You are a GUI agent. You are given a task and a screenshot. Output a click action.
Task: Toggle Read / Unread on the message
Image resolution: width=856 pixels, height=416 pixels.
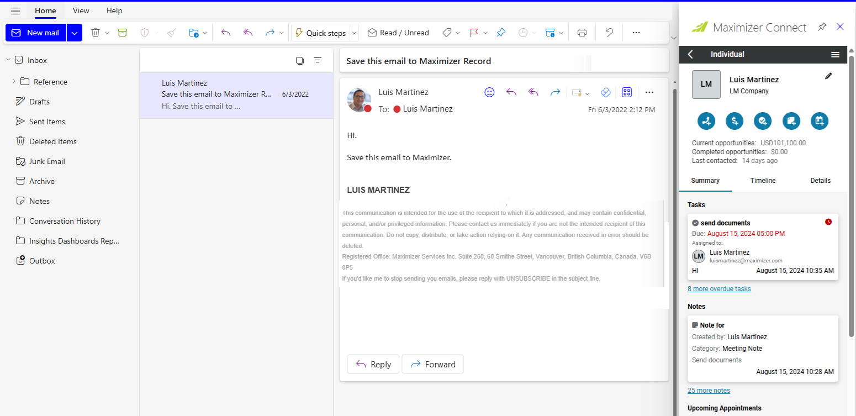click(398, 33)
